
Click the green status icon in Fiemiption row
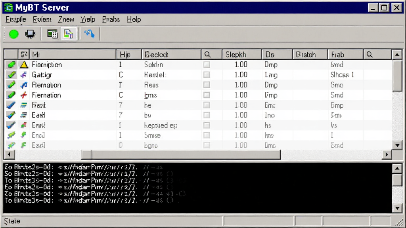[x=11, y=65]
